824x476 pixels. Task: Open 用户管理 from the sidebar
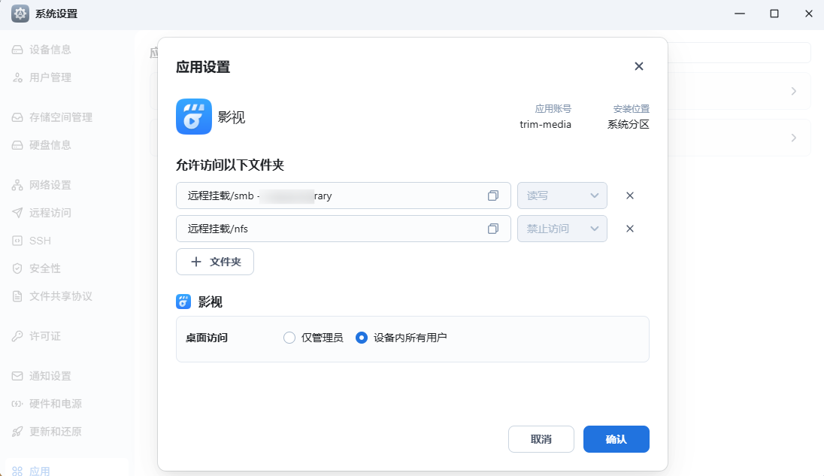(47, 77)
